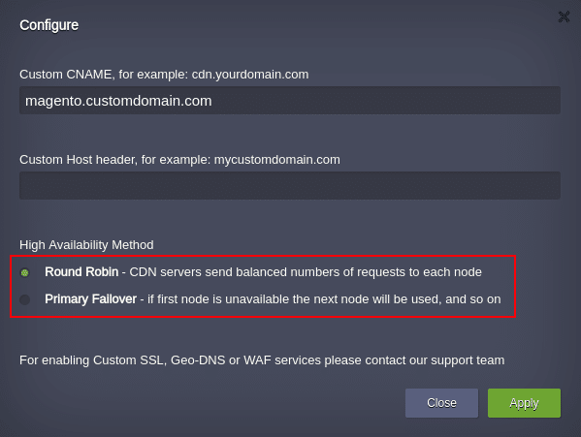This screenshot has height=437, width=581.
Task: Click the Apply button
Action: (524, 403)
